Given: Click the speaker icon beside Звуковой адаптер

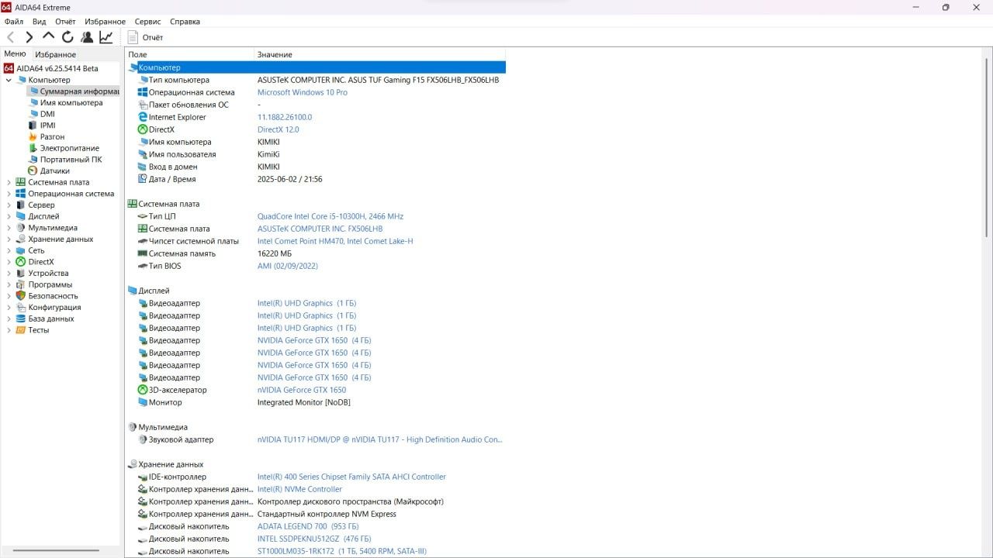Looking at the screenshot, I should click(x=143, y=439).
